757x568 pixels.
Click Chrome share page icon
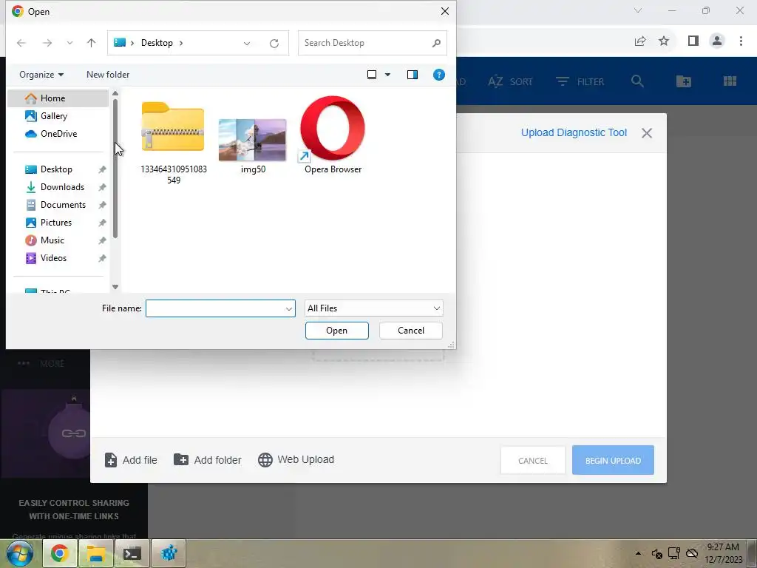[x=640, y=41]
